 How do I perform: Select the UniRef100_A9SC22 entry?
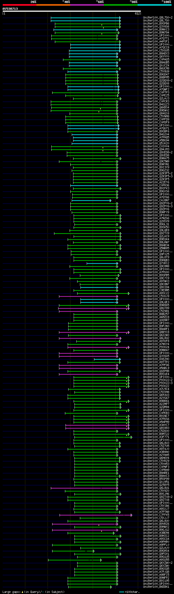click(156, 293)
